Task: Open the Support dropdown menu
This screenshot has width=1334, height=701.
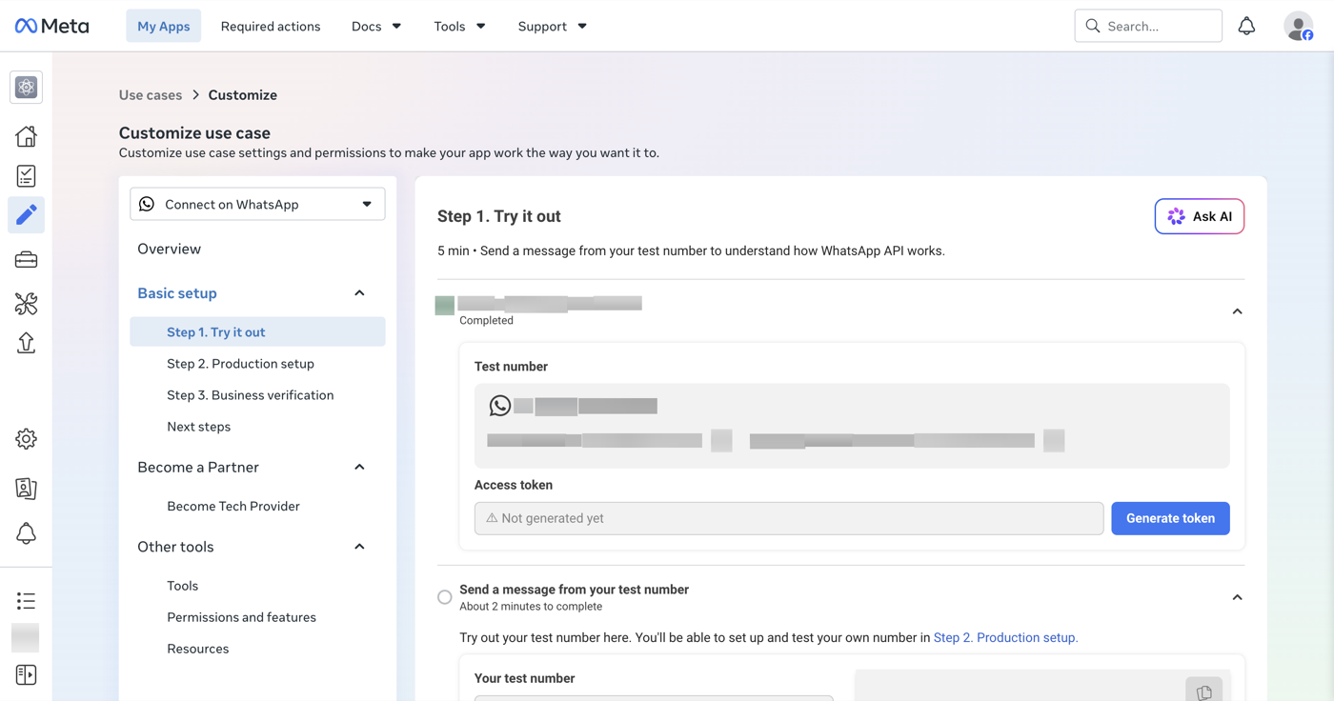Action: [553, 26]
